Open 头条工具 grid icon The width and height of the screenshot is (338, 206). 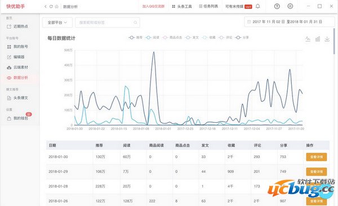tap(174, 6)
